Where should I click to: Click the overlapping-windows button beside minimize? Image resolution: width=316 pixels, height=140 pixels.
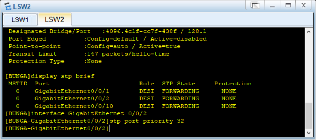click(x=255, y=6)
